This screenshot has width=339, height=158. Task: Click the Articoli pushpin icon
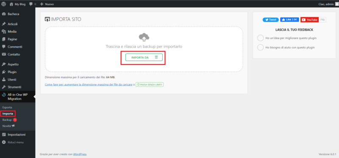coord(4,24)
